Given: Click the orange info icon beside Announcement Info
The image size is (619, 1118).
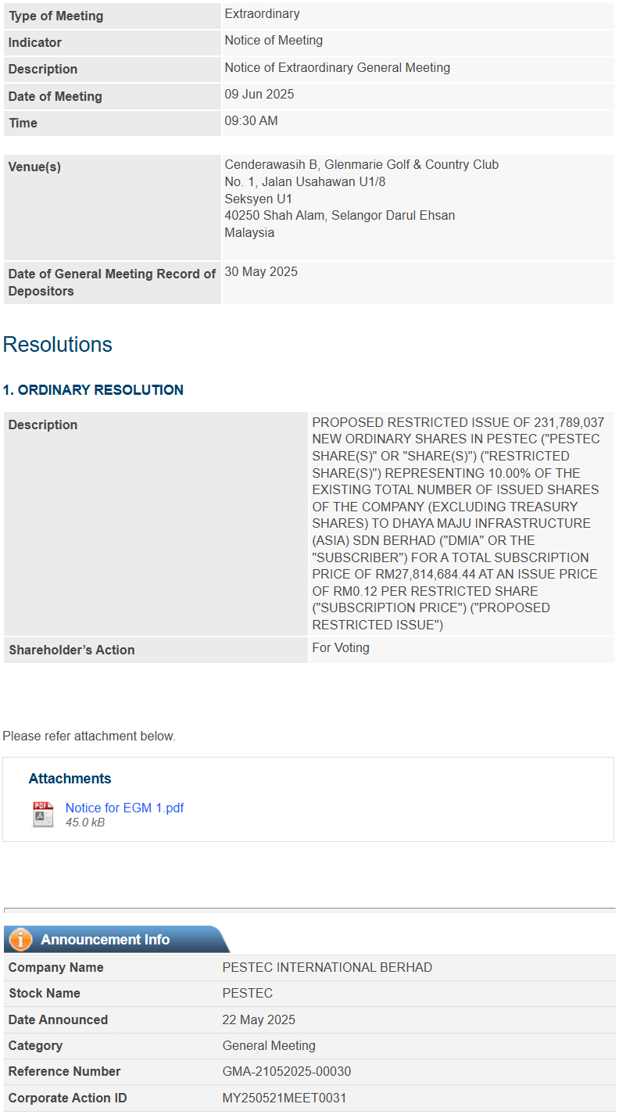Looking at the screenshot, I should tap(20, 940).
